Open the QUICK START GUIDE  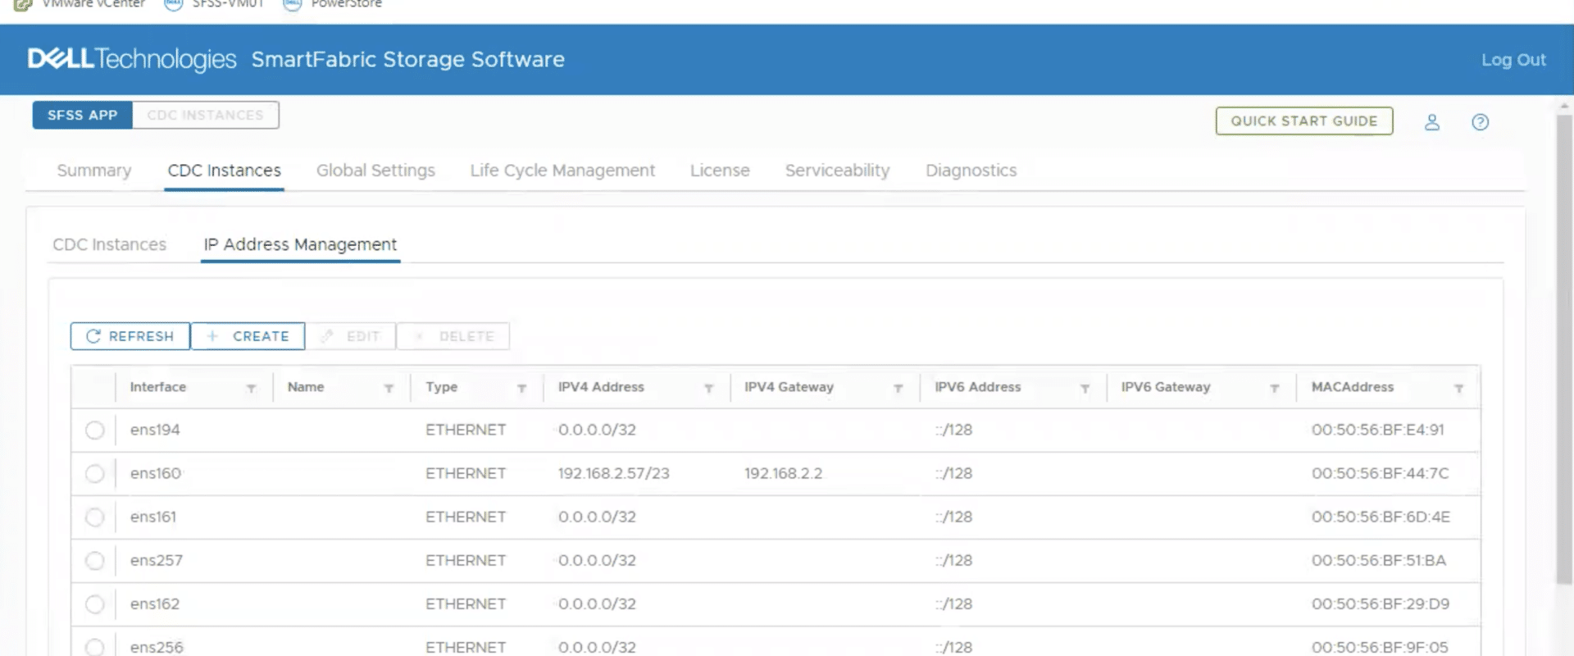coord(1304,121)
